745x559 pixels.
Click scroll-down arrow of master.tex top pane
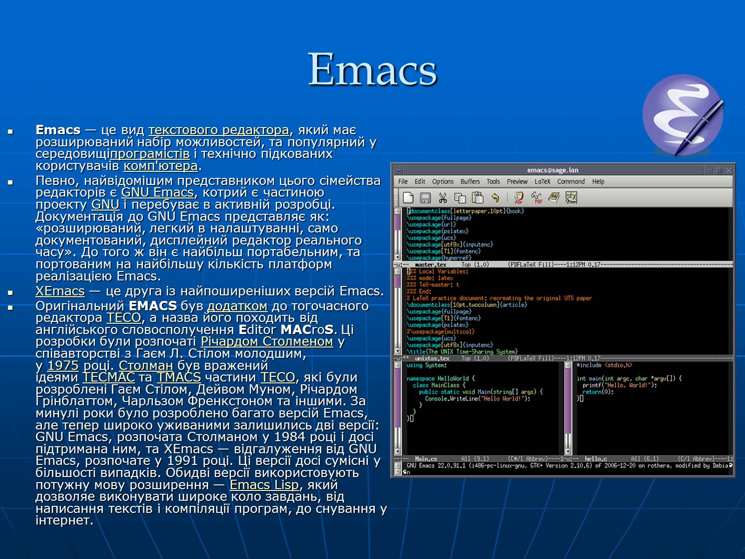(398, 257)
